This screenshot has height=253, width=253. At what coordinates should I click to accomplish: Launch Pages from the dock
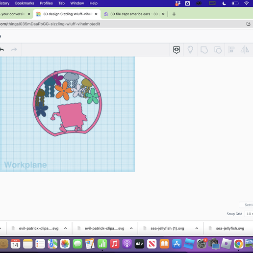pyautogui.click(x=90, y=244)
